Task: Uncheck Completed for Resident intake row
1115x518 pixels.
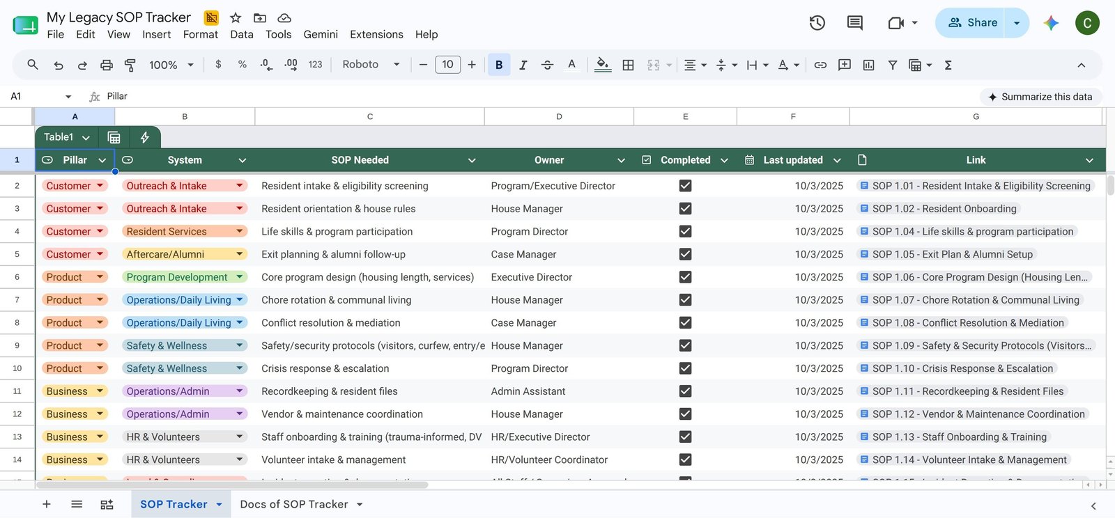Action: tap(685, 186)
